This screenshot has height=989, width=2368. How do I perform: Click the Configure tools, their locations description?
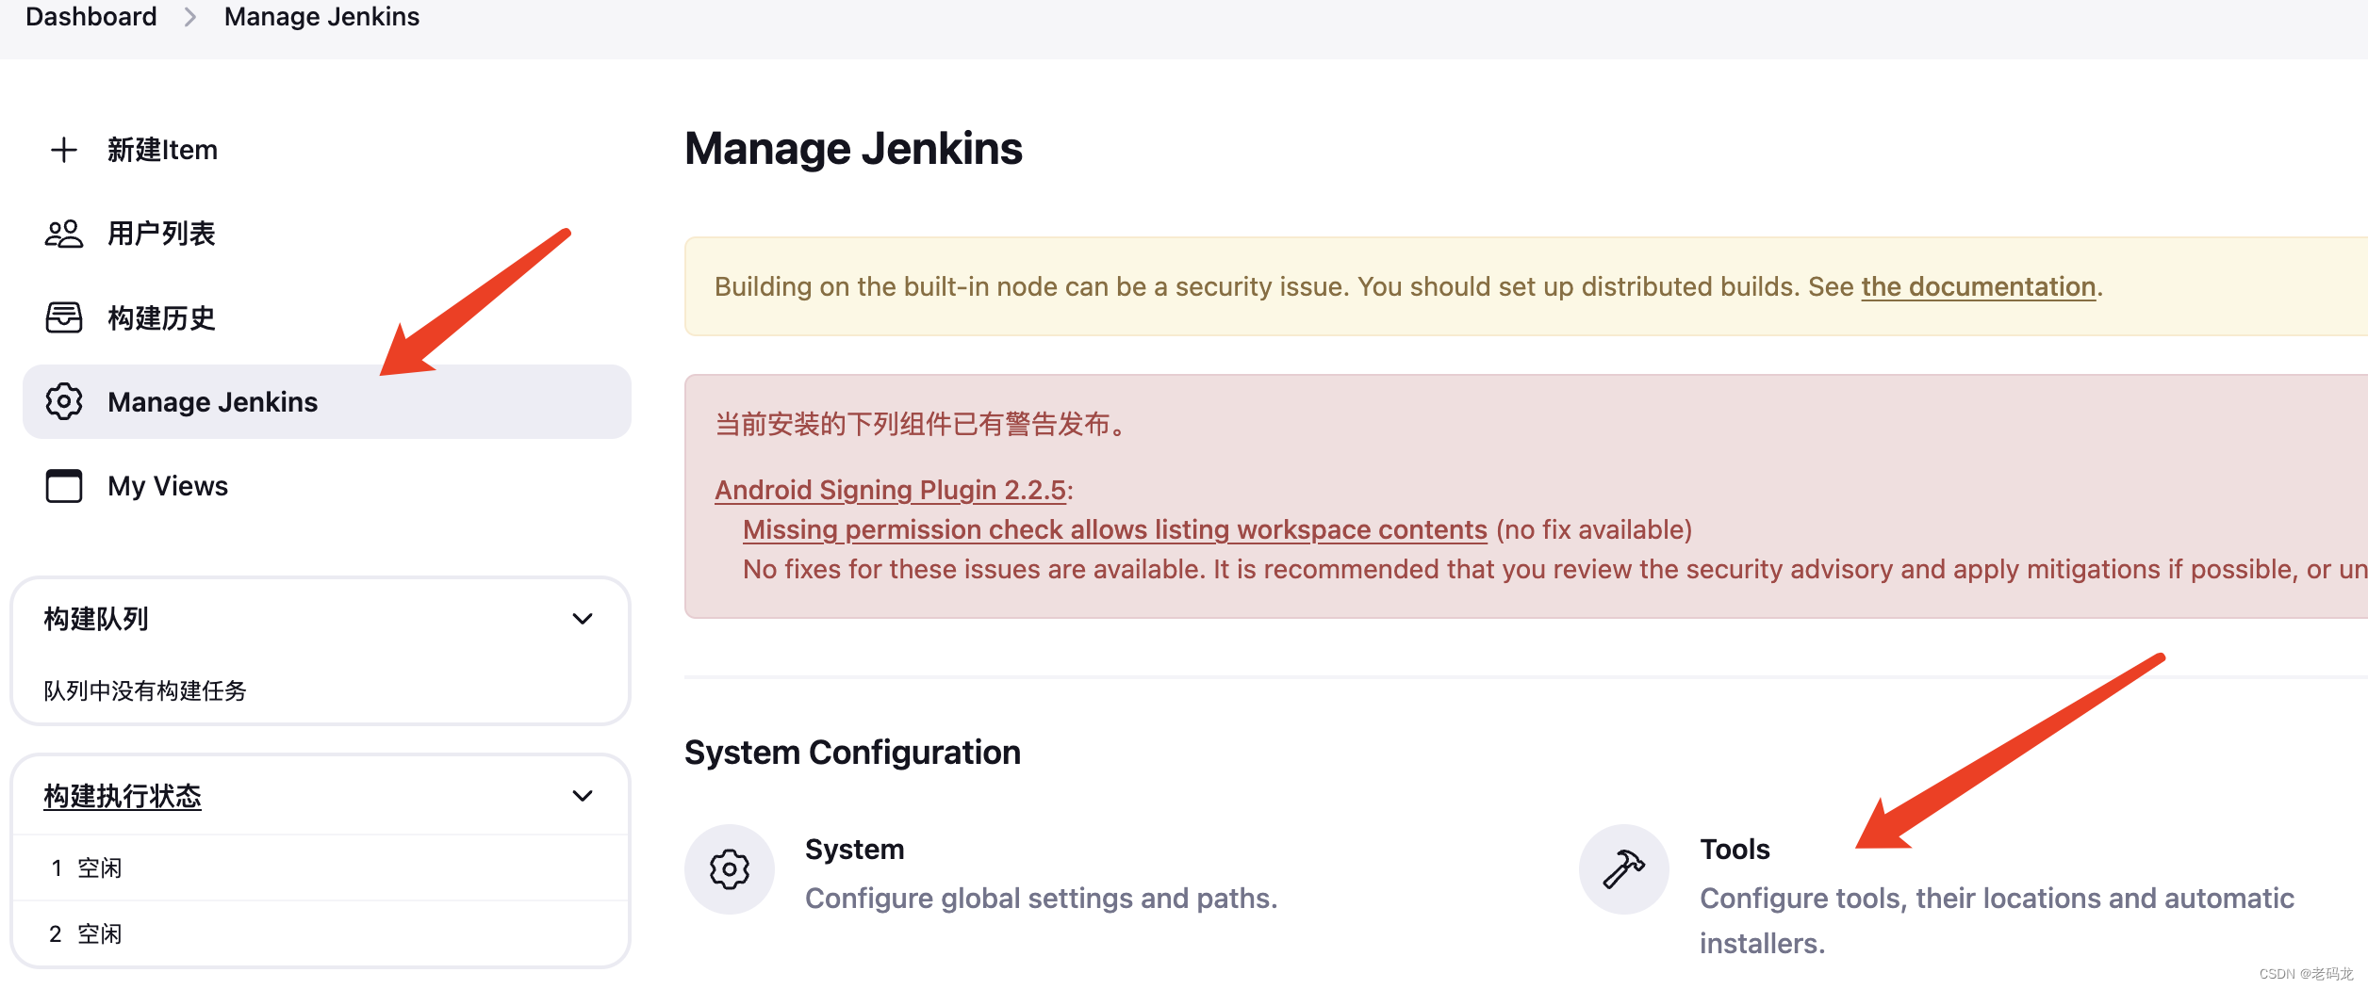(1997, 920)
